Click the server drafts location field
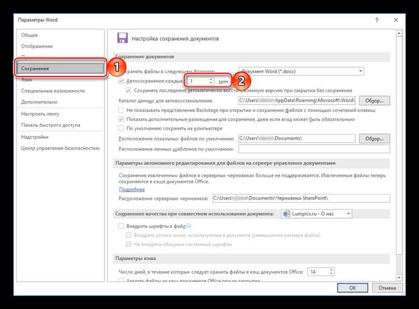Image resolution: width=419 pixels, height=309 pixels. pos(301,198)
